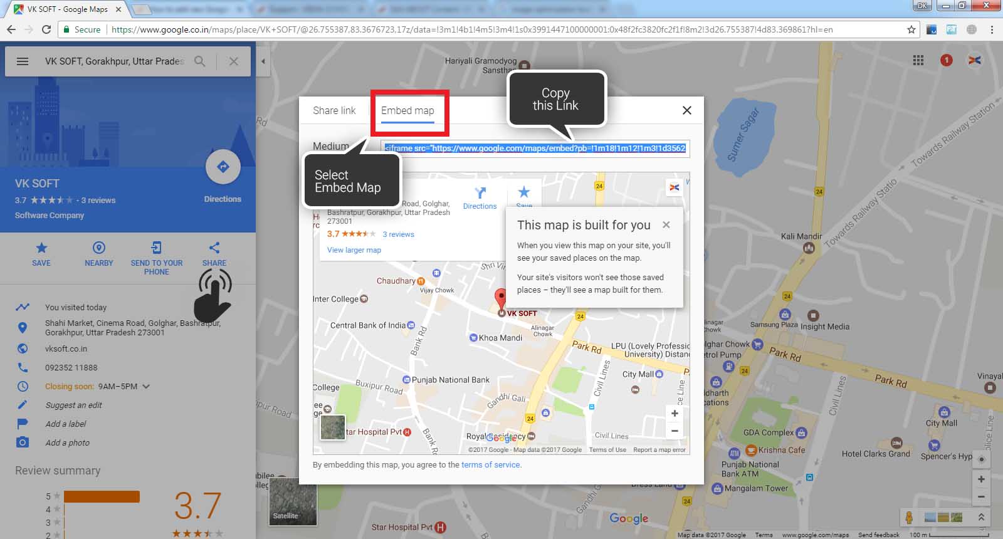
Task: Select the Mangalam Tower marker
Action: (x=717, y=489)
